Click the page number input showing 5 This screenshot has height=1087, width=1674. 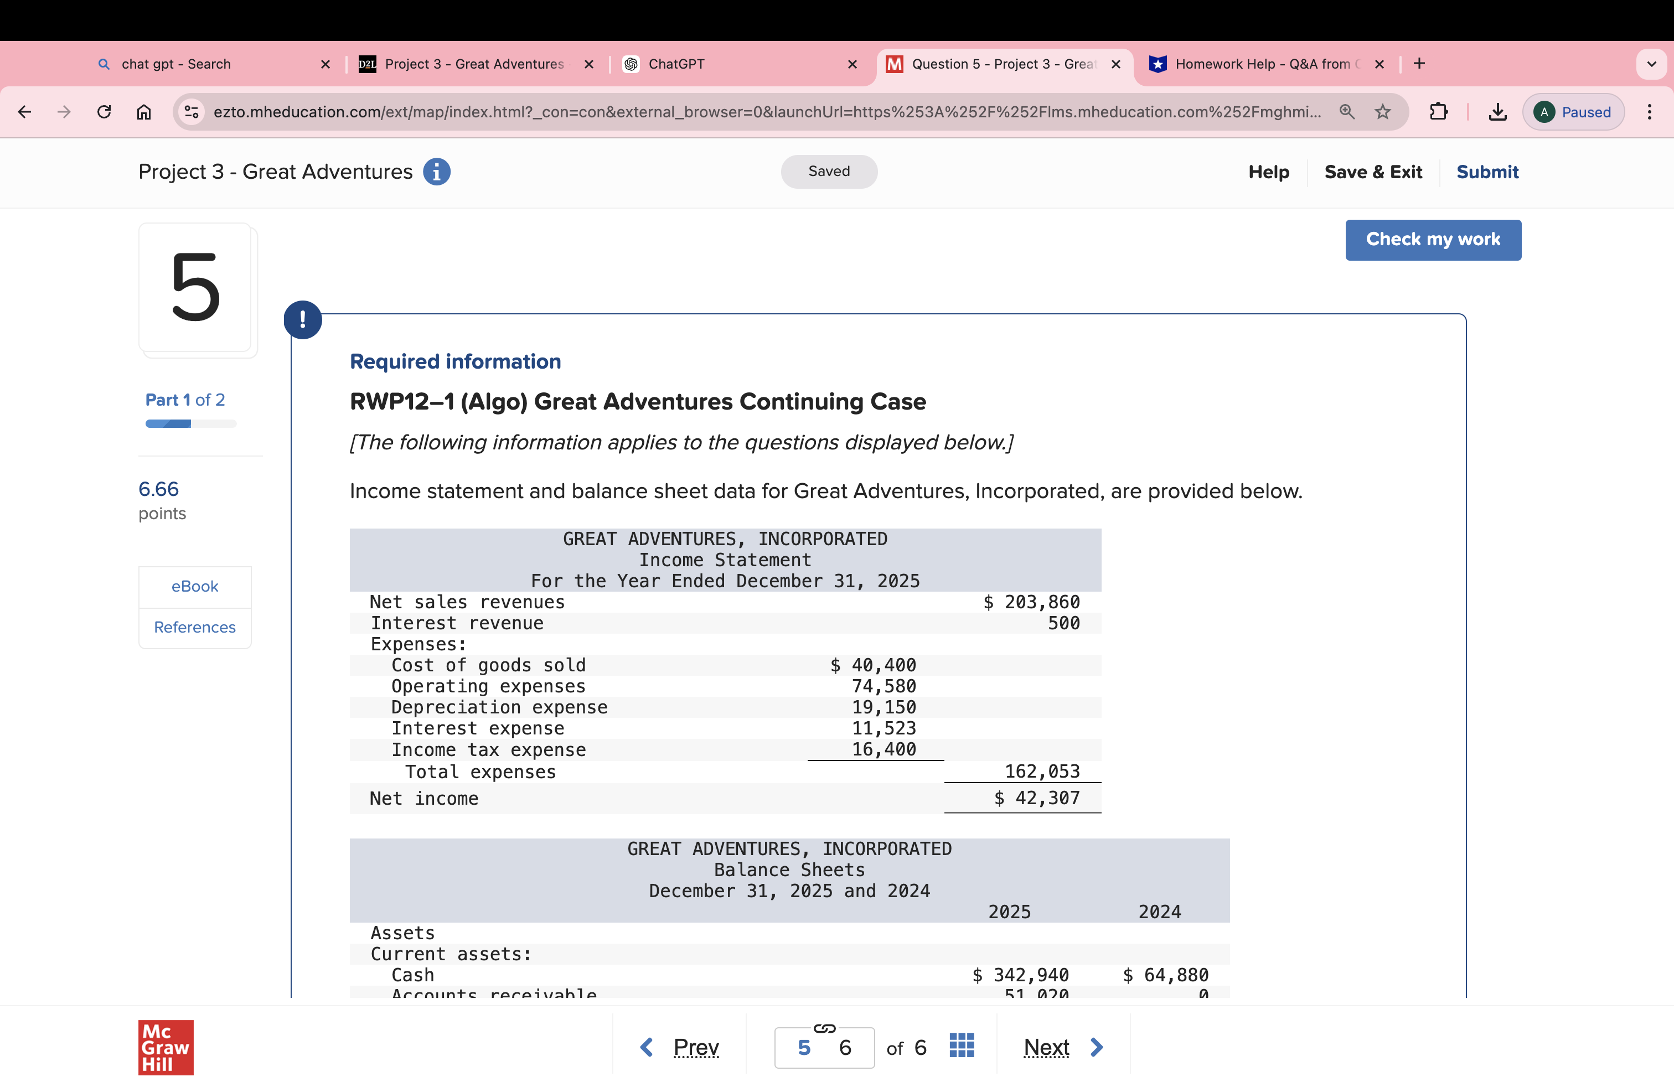[804, 1047]
